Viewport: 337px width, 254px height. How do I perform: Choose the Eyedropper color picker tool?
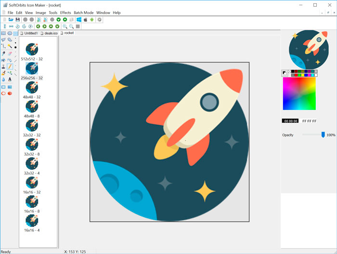(3, 53)
